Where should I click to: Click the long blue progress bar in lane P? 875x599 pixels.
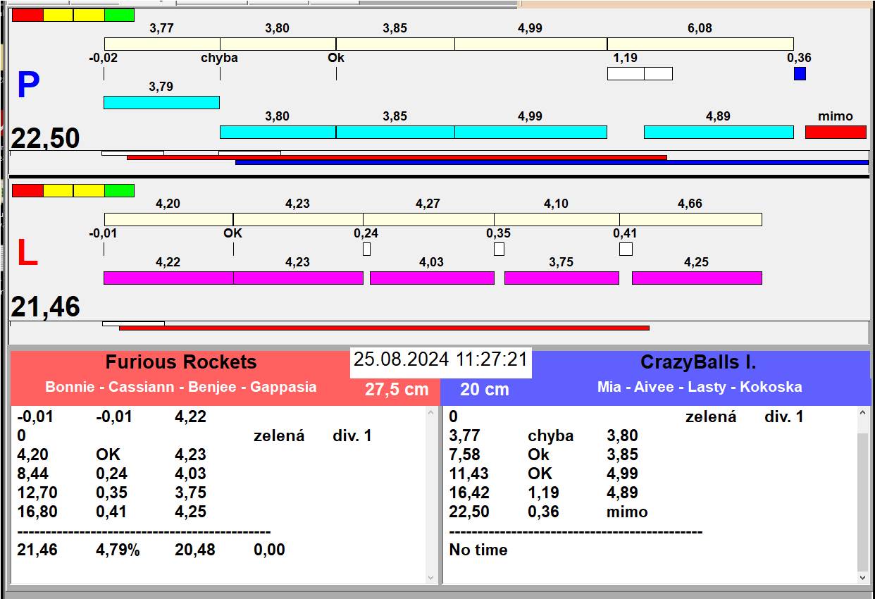(552, 162)
